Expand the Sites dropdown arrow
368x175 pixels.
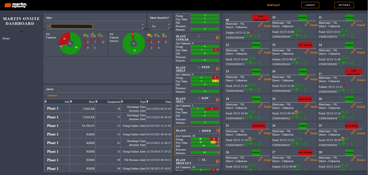click(x=143, y=24)
